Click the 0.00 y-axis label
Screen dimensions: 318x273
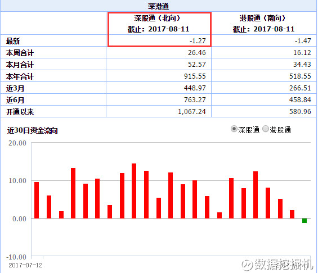[19, 219]
